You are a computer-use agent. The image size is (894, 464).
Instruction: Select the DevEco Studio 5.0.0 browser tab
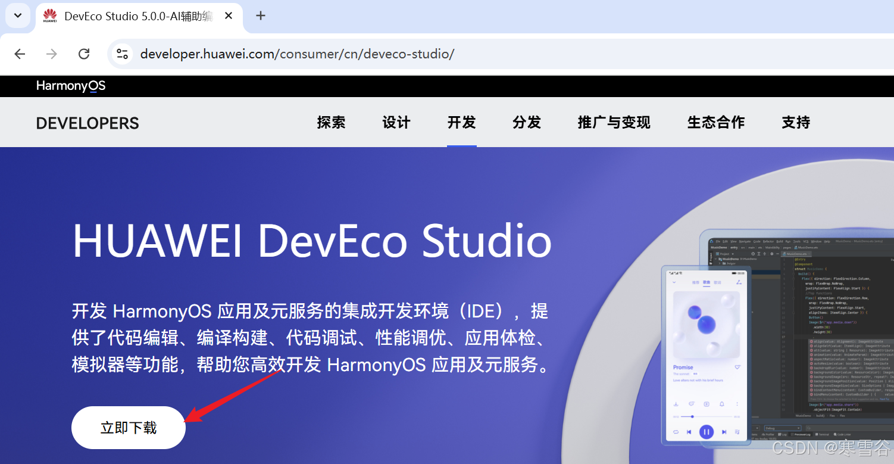pyautogui.click(x=139, y=17)
